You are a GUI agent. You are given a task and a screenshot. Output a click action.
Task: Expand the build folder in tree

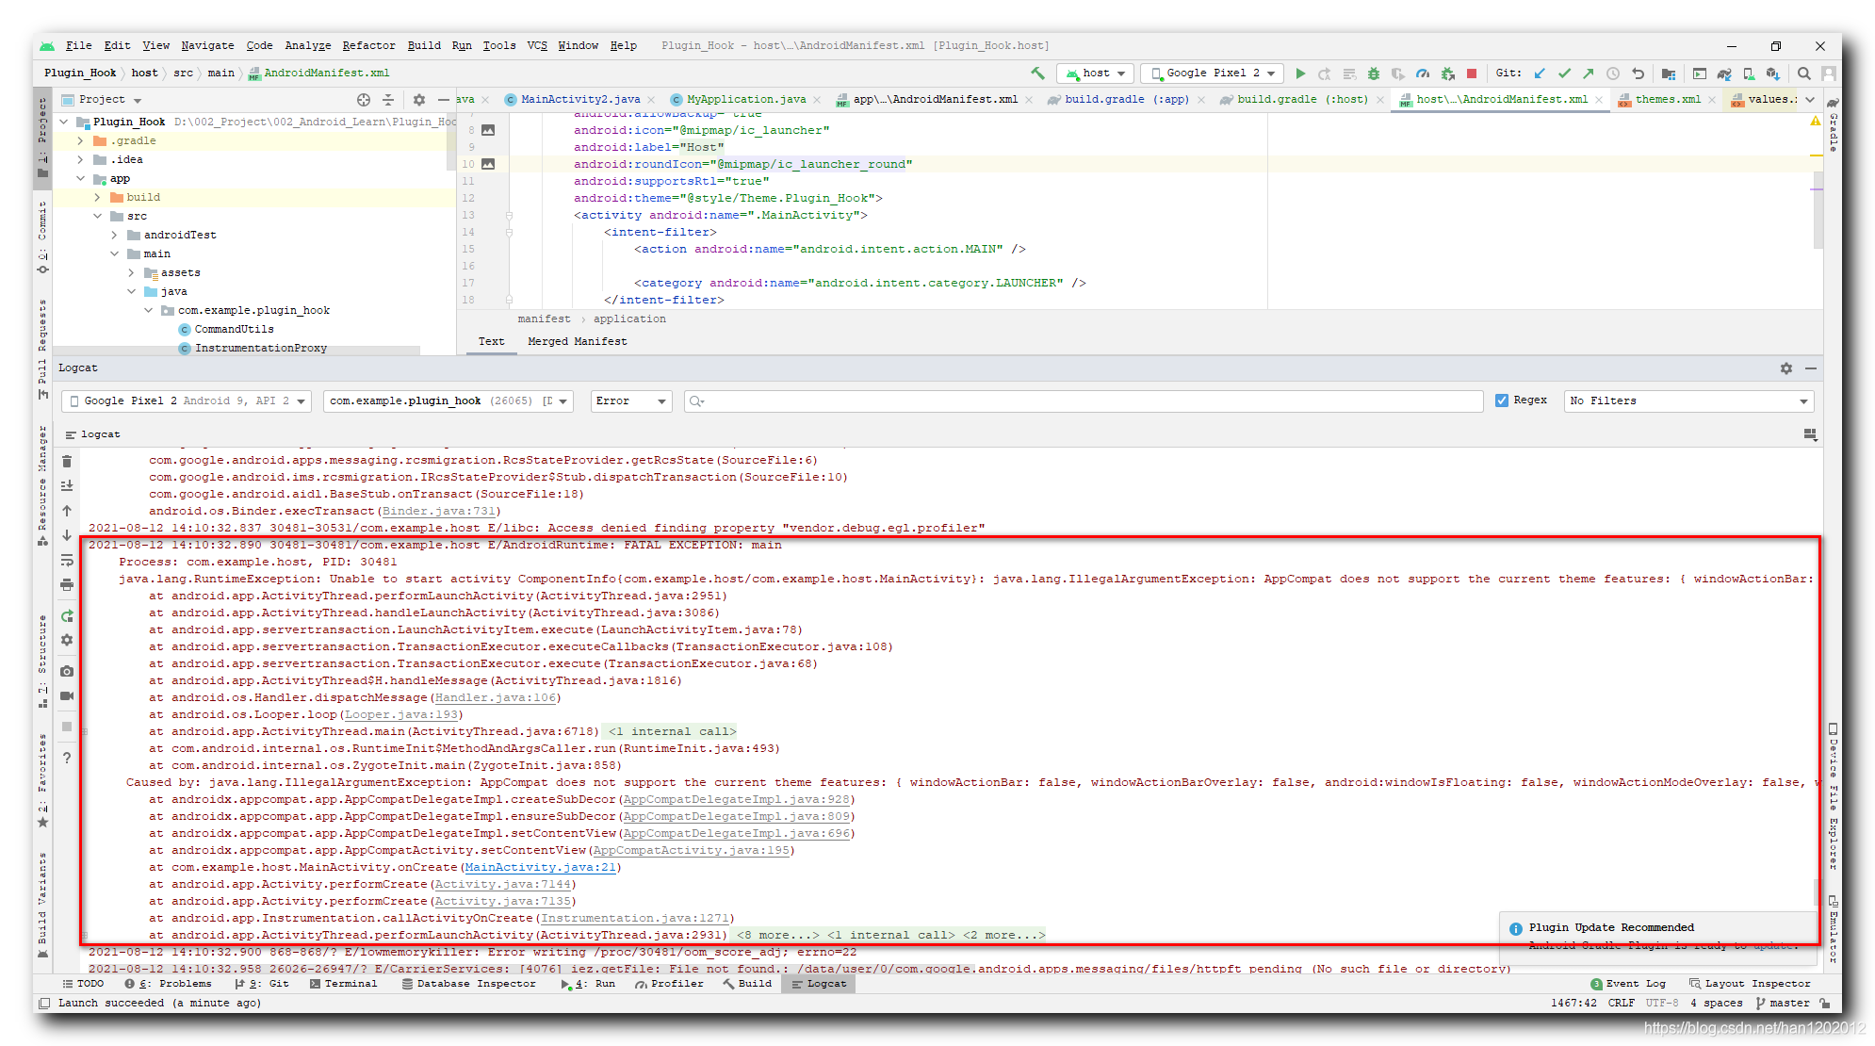point(98,198)
